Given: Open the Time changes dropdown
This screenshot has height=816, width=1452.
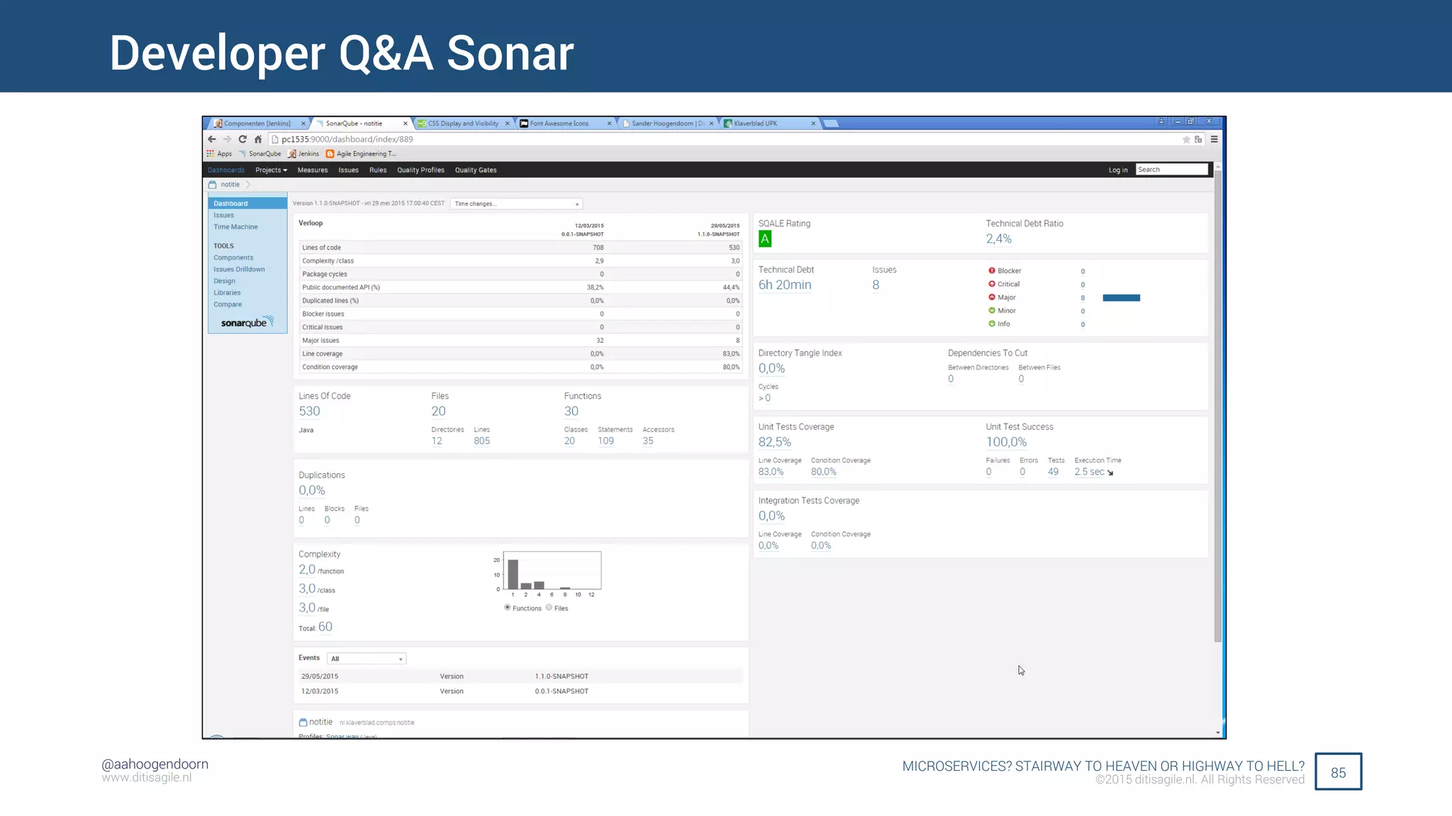Looking at the screenshot, I should coord(516,204).
